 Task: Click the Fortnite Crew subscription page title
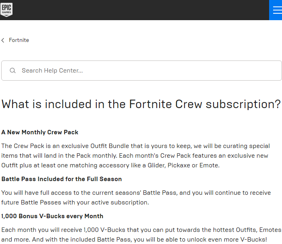tap(141, 104)
